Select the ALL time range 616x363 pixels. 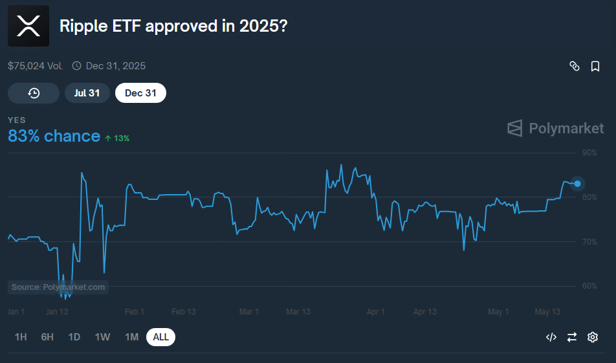pos(160,337)
